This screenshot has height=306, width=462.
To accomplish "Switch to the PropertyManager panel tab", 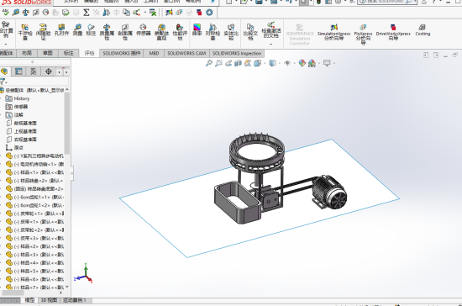I will (18, 71).
